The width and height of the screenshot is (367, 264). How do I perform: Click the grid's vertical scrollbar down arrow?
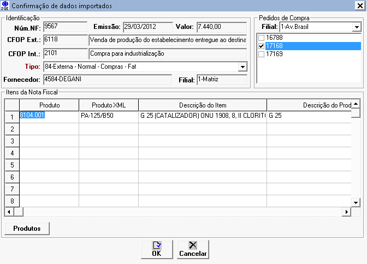coord(356,203)
